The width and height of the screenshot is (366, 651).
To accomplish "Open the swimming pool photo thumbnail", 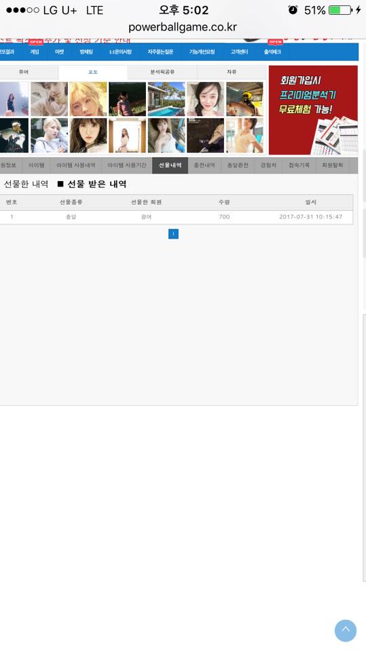I will coord(166,99).
